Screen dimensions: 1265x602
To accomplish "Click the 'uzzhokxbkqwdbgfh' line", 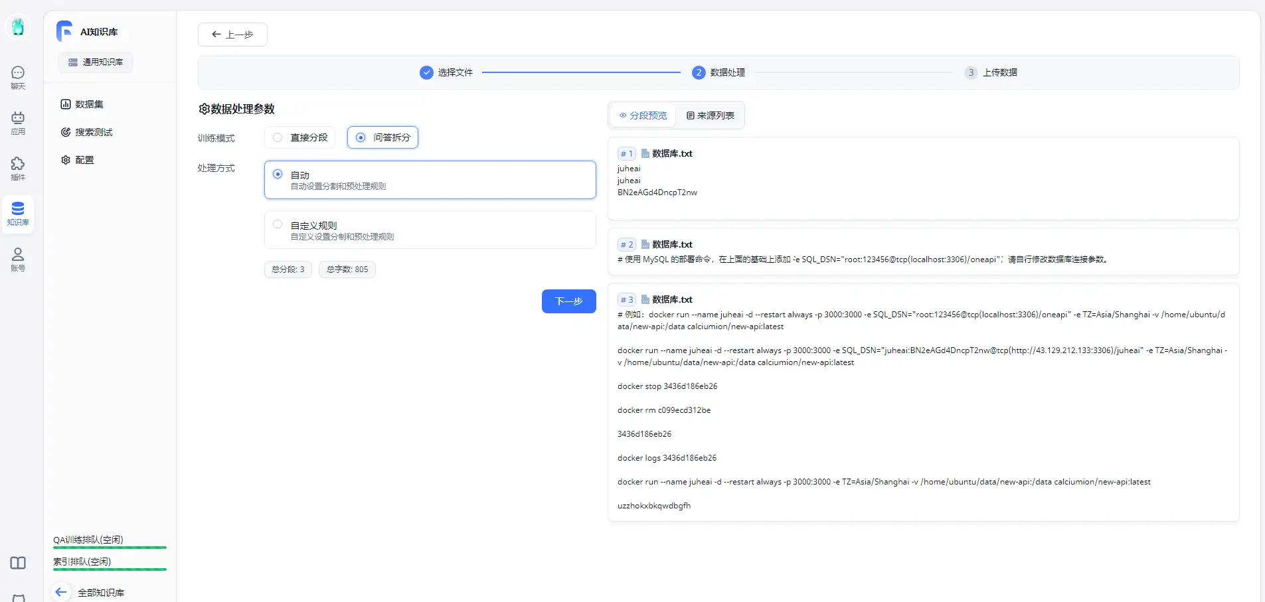I will [x=654, y=506].
